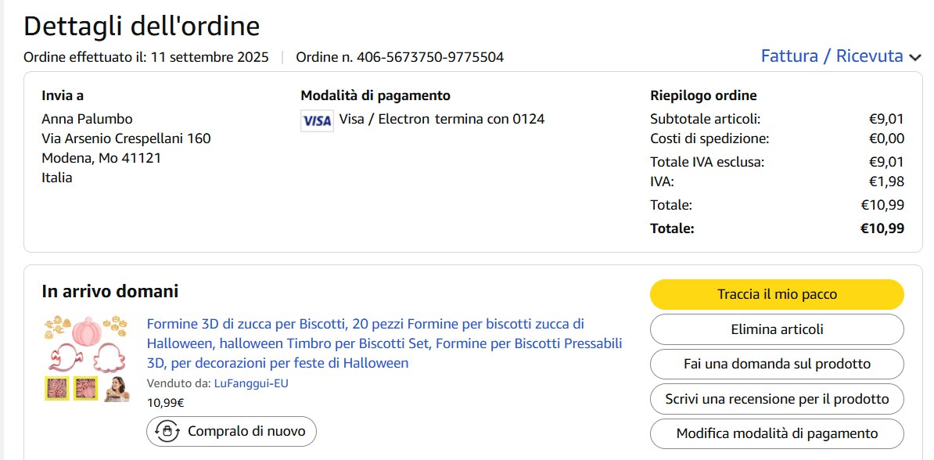934x460 pixels.
Task: Click the pumpkin cookie cutter product thumbnail
Action: (86, 358)
